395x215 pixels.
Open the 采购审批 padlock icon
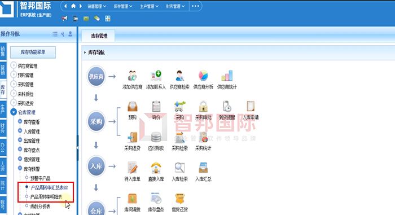pos(203,106)
